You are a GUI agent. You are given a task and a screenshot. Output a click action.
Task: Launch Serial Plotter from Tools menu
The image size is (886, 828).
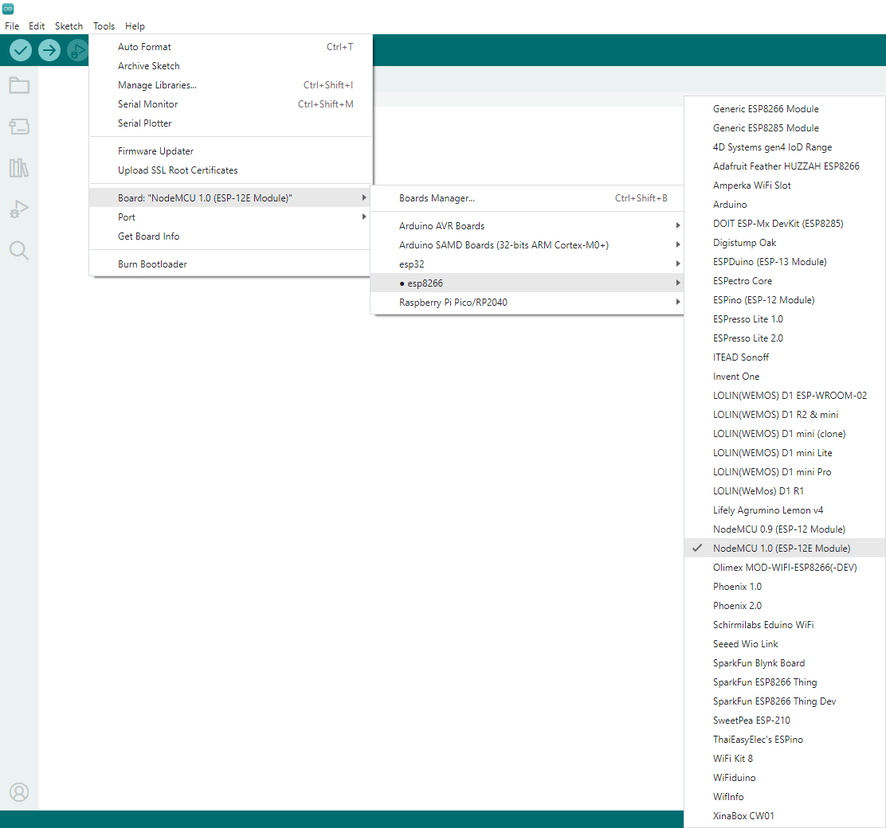(x=230, y=123)
